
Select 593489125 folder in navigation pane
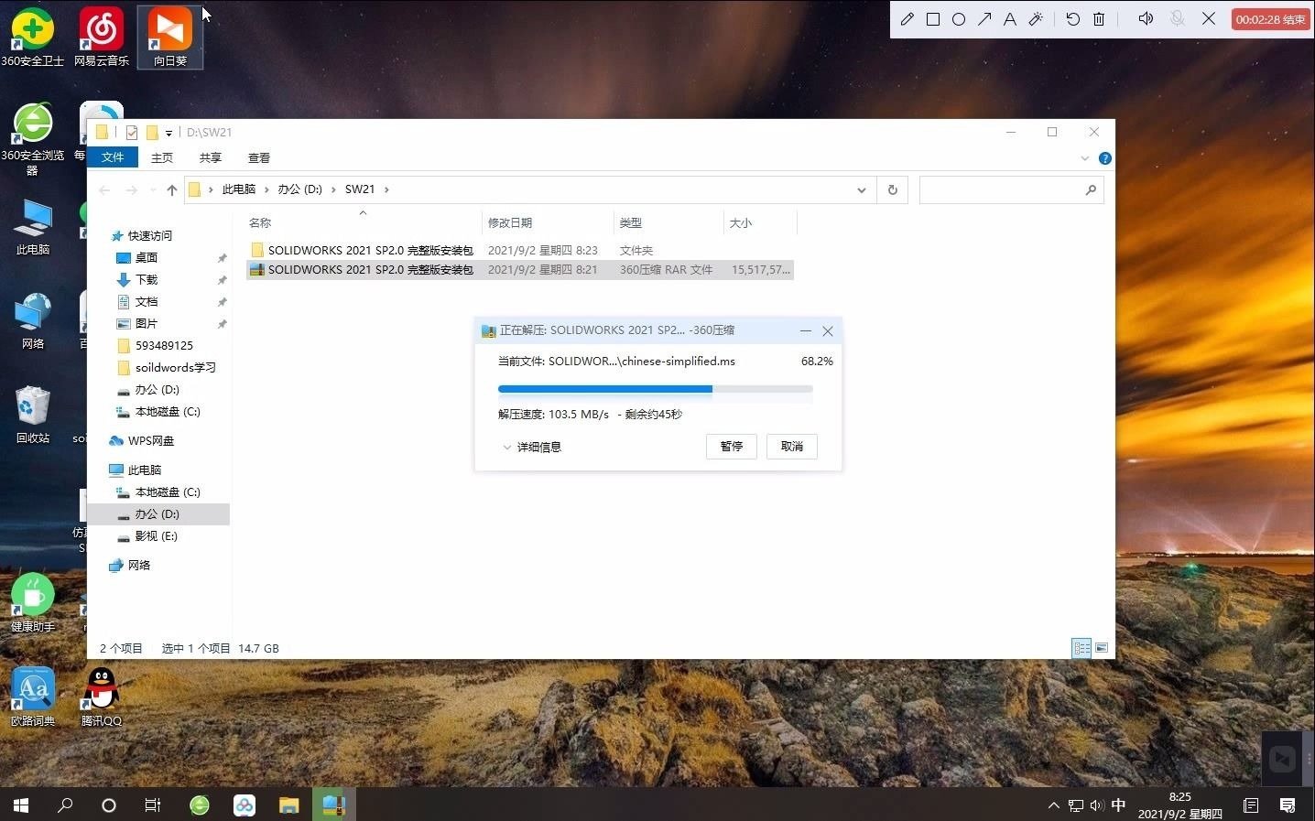[164, 345]
